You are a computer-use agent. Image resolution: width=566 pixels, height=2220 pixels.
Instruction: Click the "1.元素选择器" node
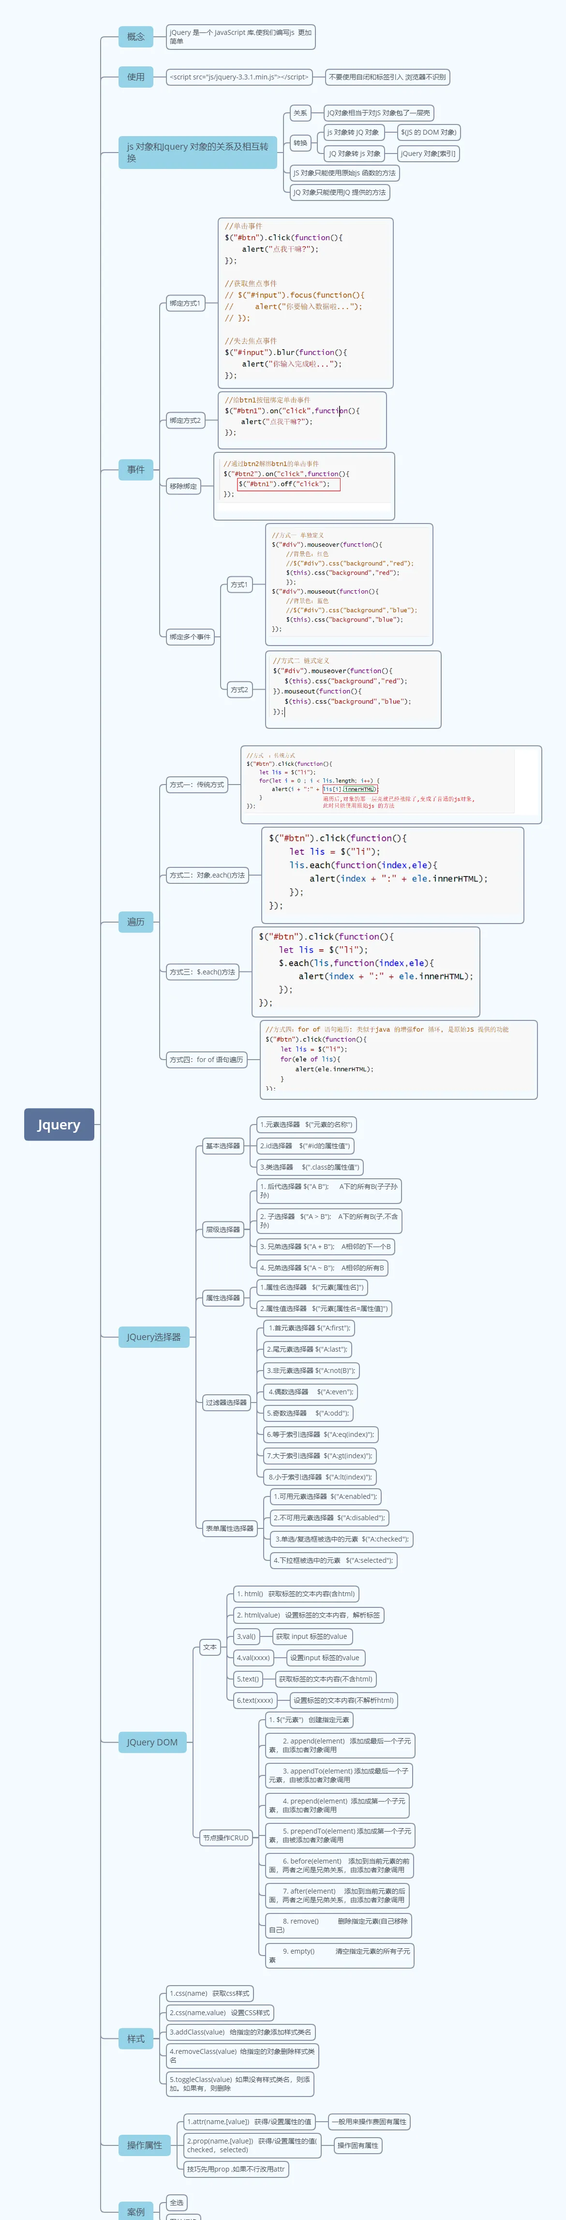click(306, 1124)
